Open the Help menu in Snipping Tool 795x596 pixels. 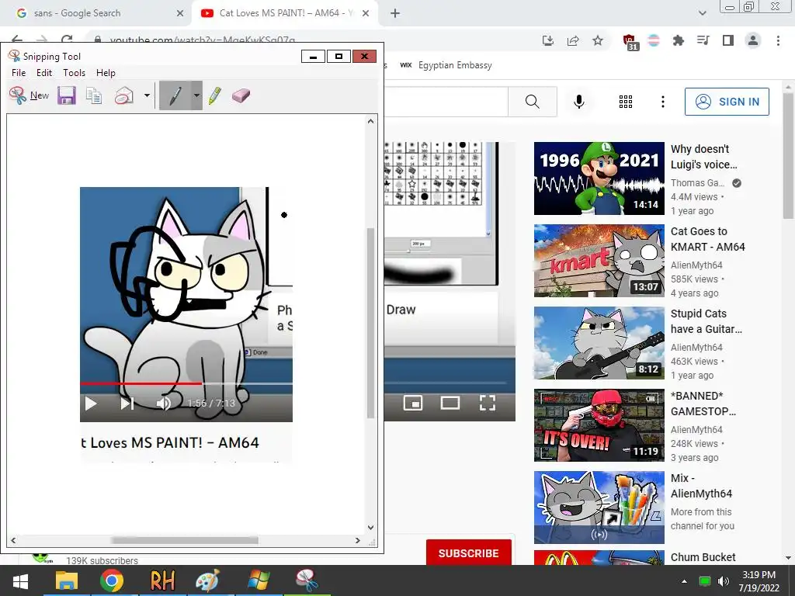pyautogui.click(x=106, y=72)
